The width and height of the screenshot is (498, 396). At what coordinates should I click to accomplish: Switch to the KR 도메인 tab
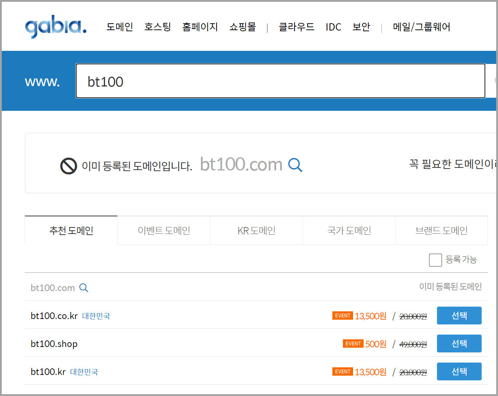pos(256,230)
